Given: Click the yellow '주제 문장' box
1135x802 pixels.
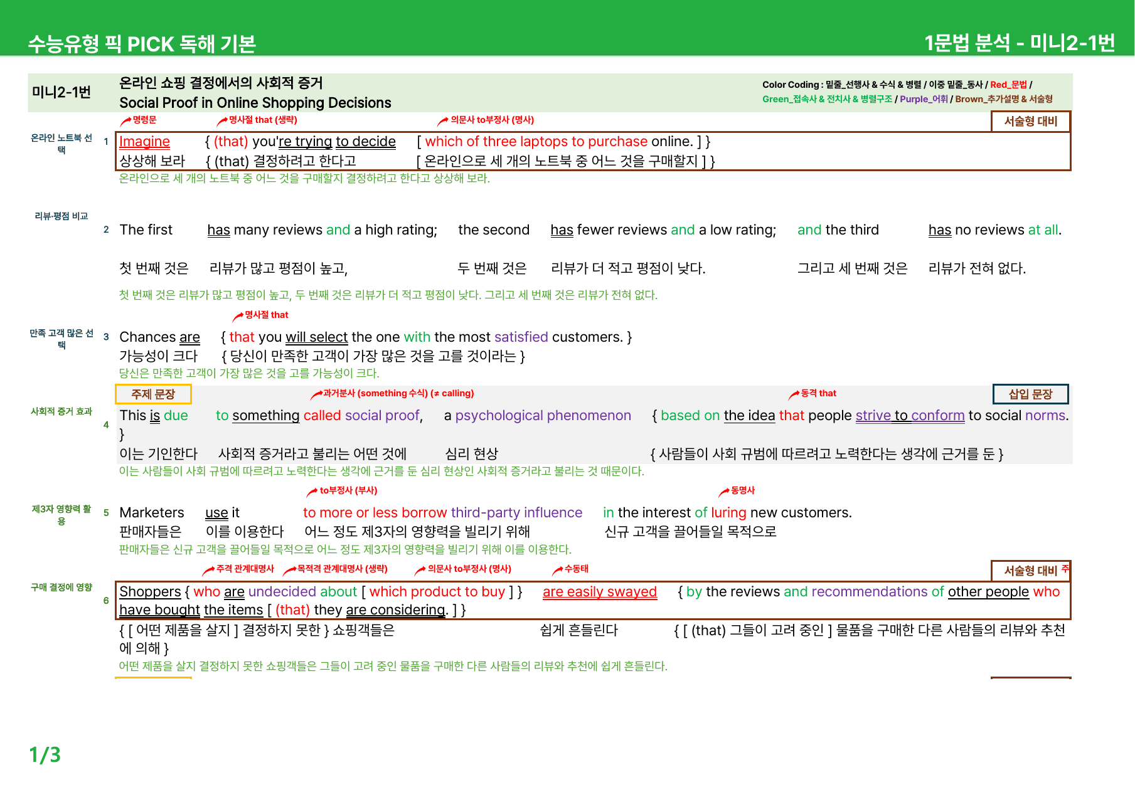Looking at the screenshot, I should point(153,394).
